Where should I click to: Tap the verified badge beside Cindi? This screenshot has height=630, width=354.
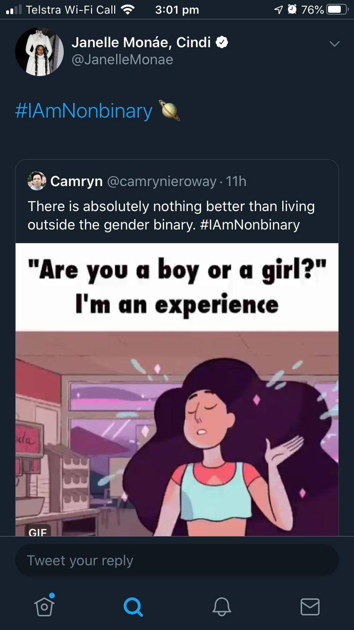(222, 43)
